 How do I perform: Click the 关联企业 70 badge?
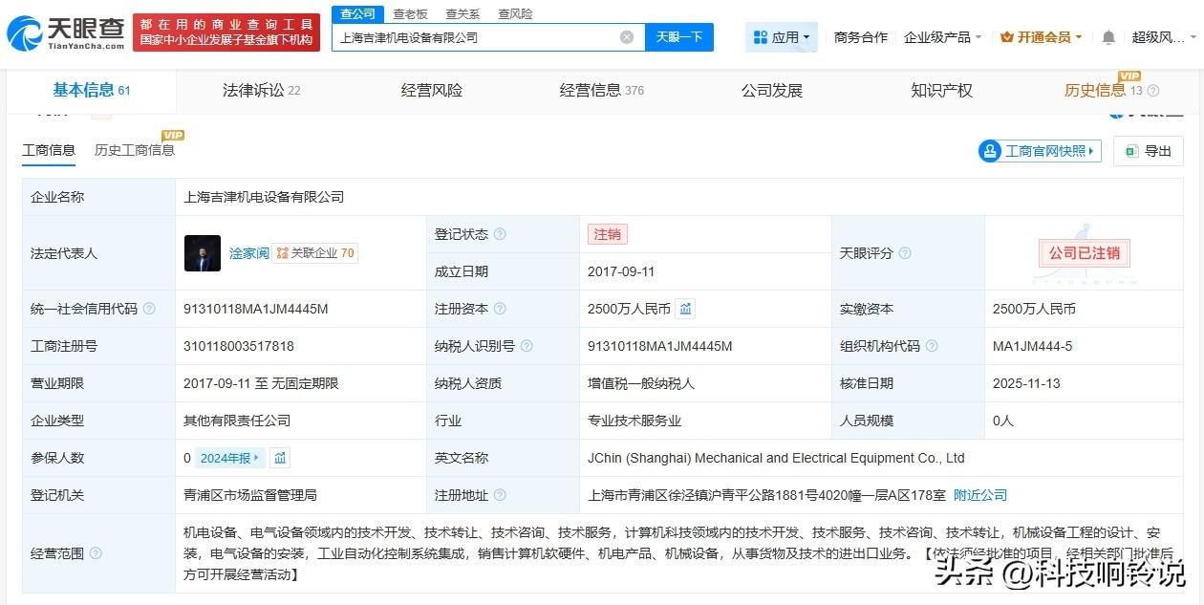click(315, 253)
